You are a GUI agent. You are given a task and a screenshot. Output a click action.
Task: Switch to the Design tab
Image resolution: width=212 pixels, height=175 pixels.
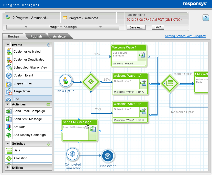pos(13,36)
